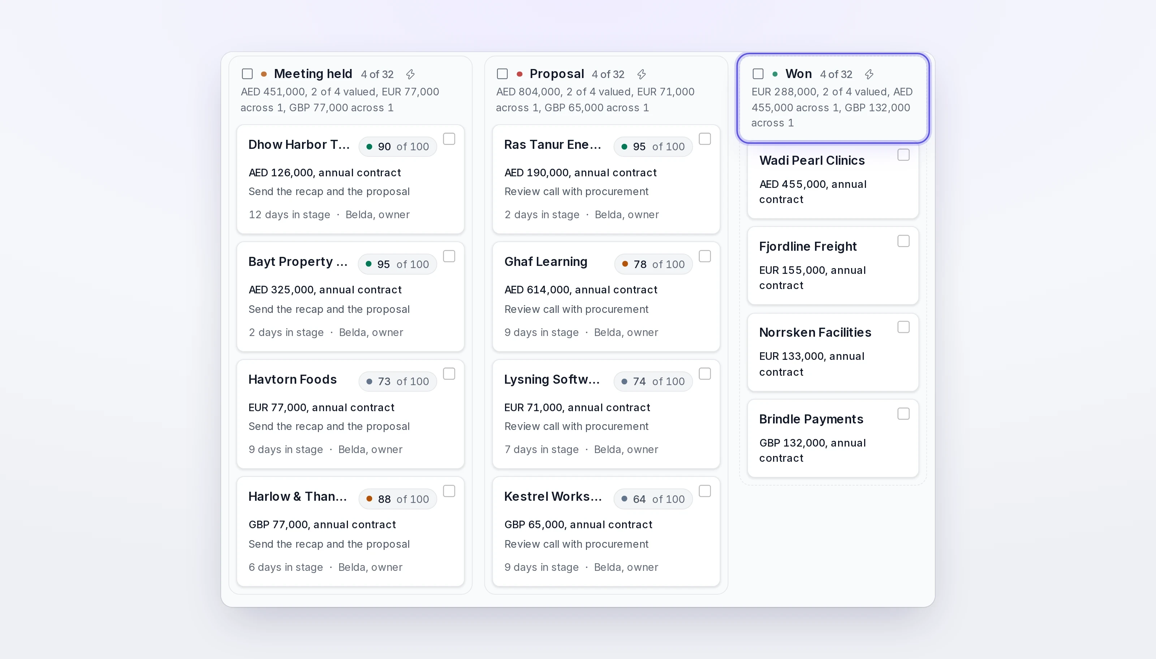Check the Kestrel Works card checkbox
Screen dimensions: 1156x659
(x=705, y=491)
